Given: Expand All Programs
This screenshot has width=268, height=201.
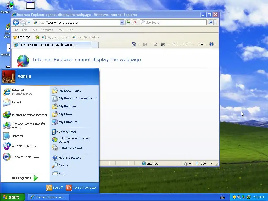Looking at the screenshot, I should click(25, 178).
